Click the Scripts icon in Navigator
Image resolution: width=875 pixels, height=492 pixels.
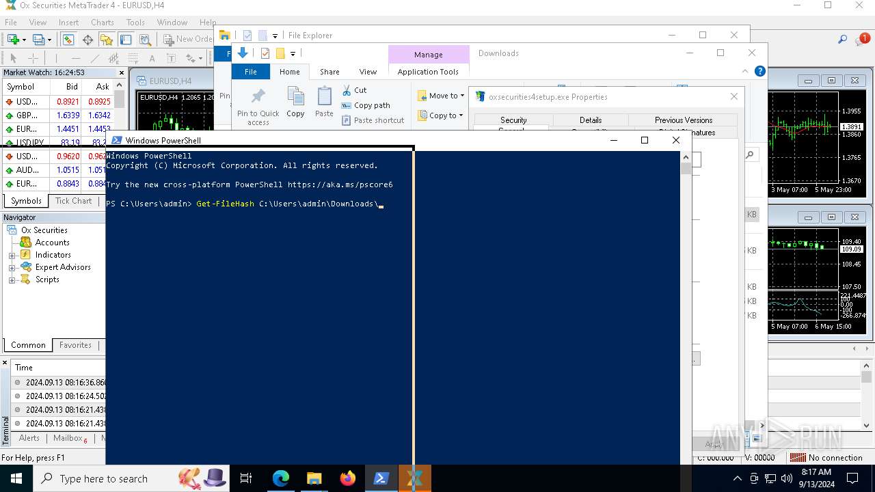click(x=26, y=279)
